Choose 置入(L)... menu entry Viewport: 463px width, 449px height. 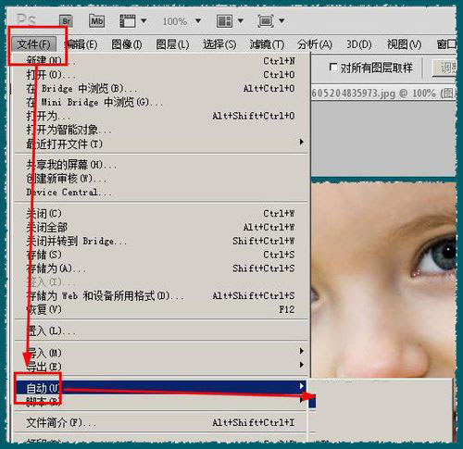161,331
